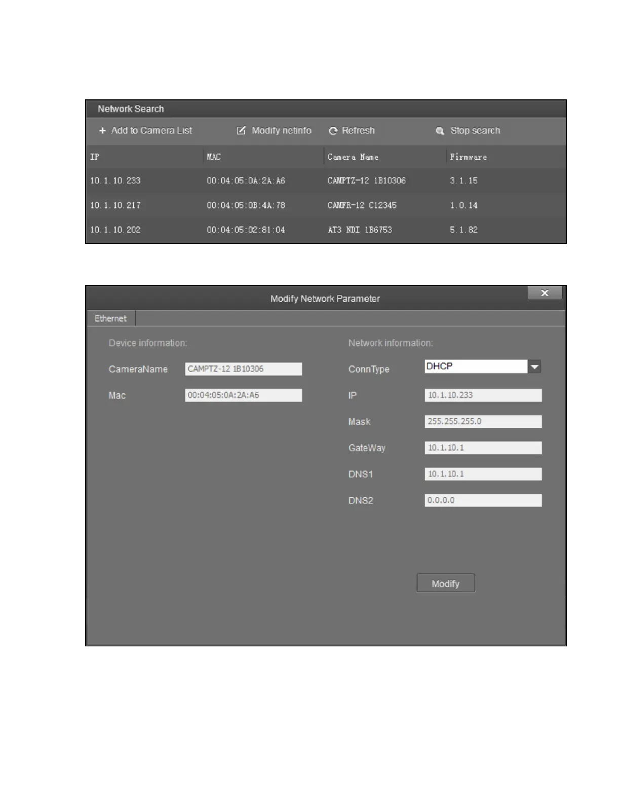This screenshot has width=620, height=803.
Task: Click the DNS1 input field
Action: pyautogui.click(x=483, y=474)
